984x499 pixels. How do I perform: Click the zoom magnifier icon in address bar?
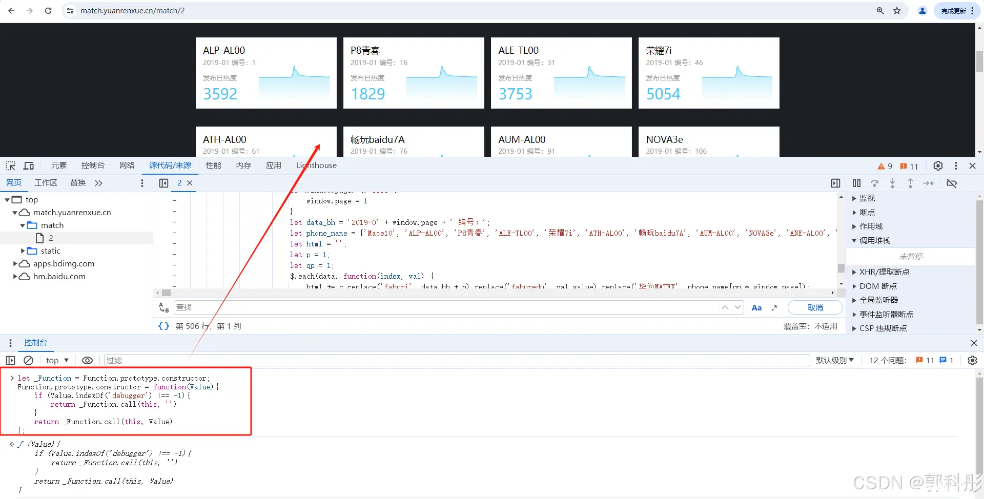[x=880, y=10]
